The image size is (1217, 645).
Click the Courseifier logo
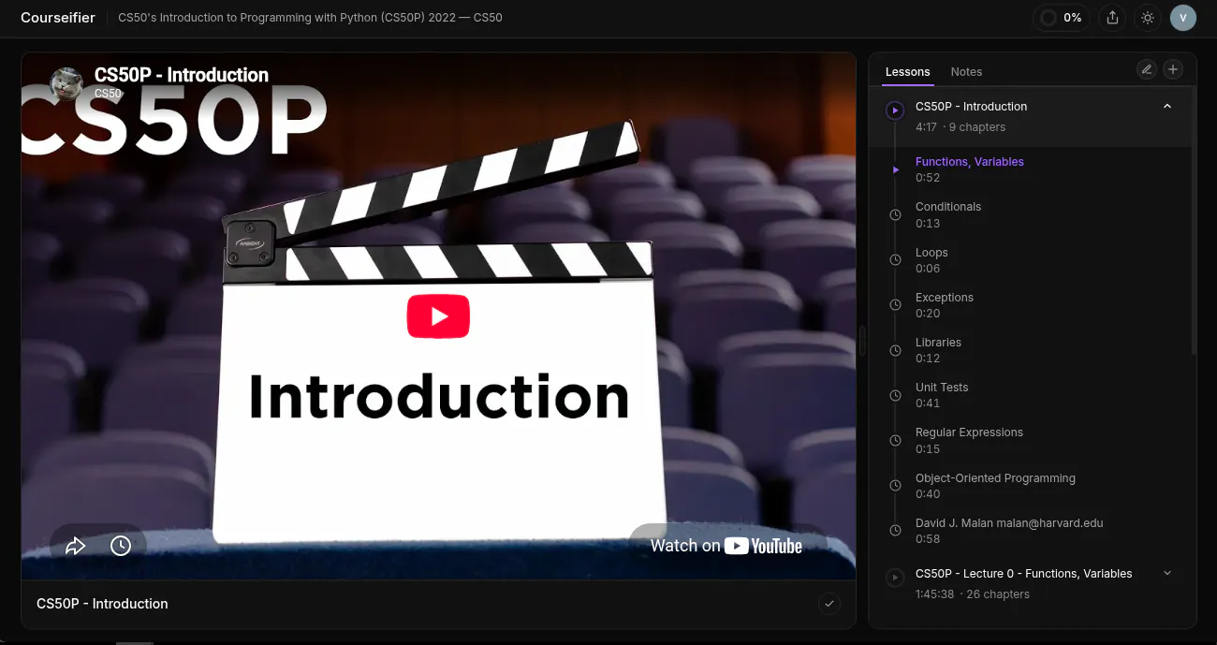point(58,17)
